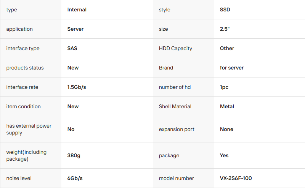Click the 2.5" size value

click(225, 29)
